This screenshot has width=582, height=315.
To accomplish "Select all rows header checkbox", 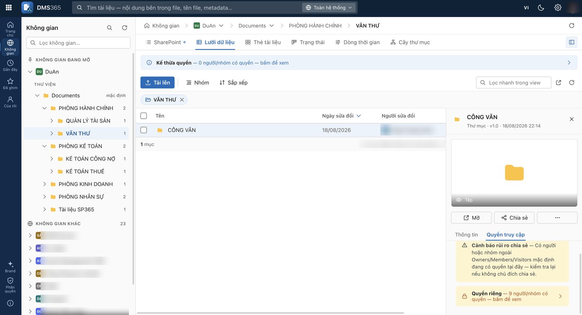I will coord(144,116).
